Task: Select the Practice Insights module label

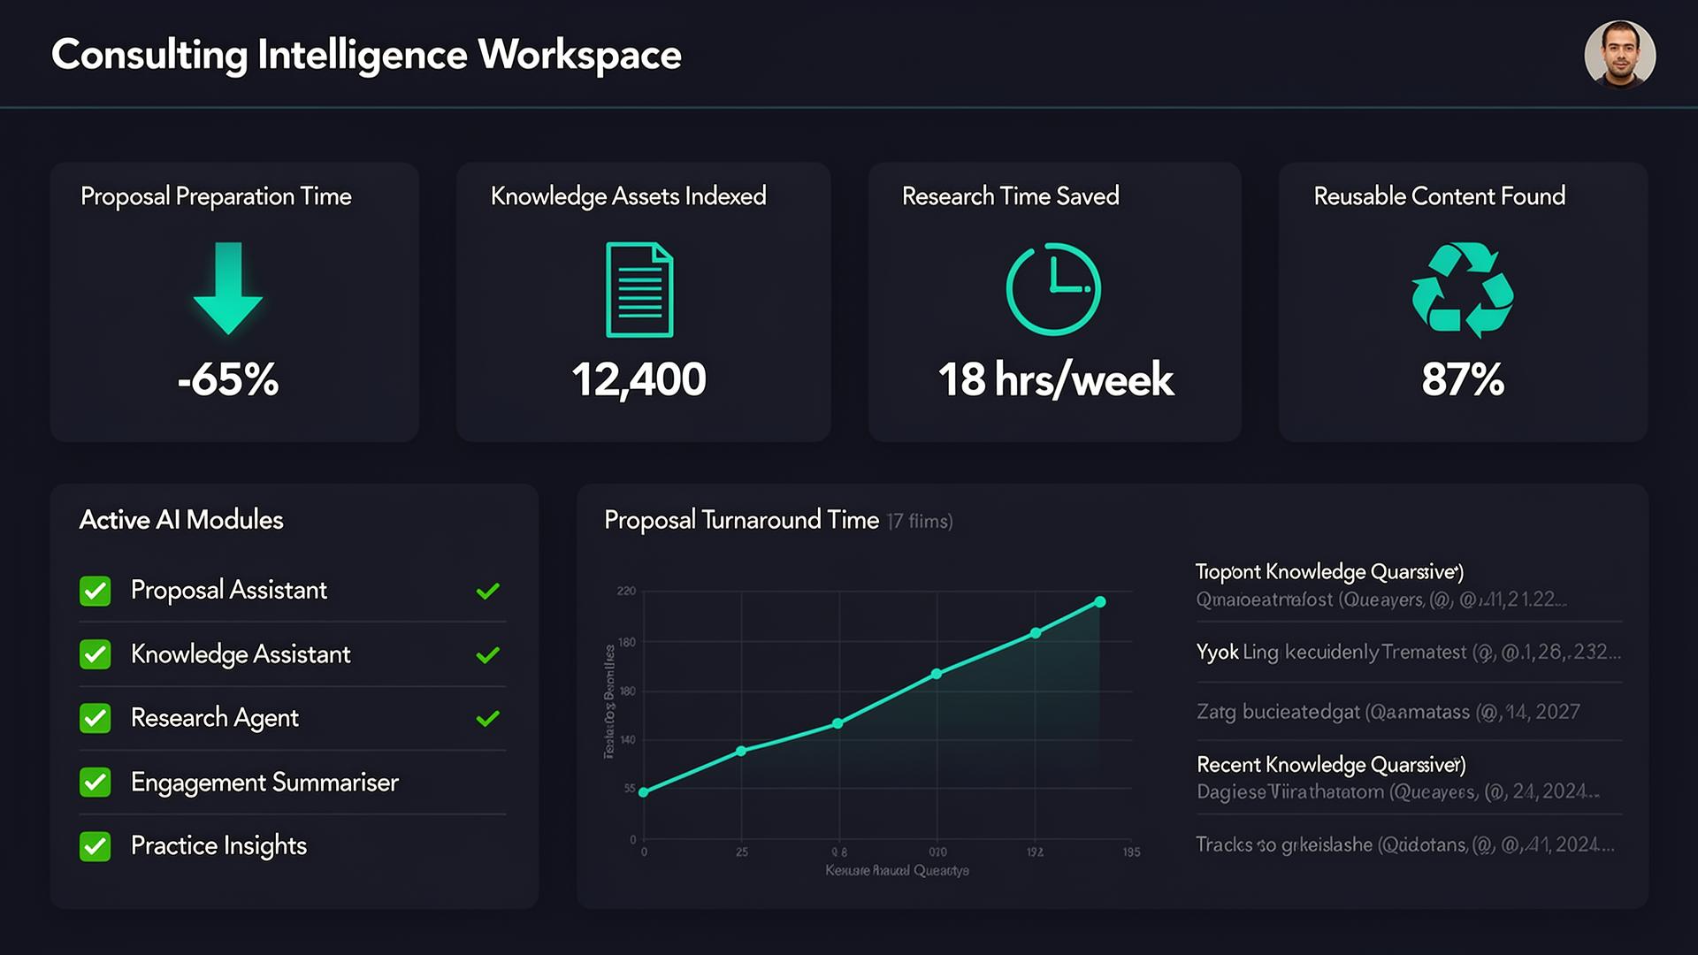Action: [218, 846]
